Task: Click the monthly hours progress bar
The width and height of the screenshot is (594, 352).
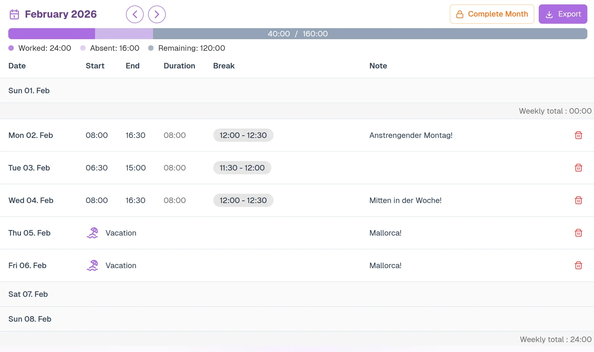Action: 297,34
